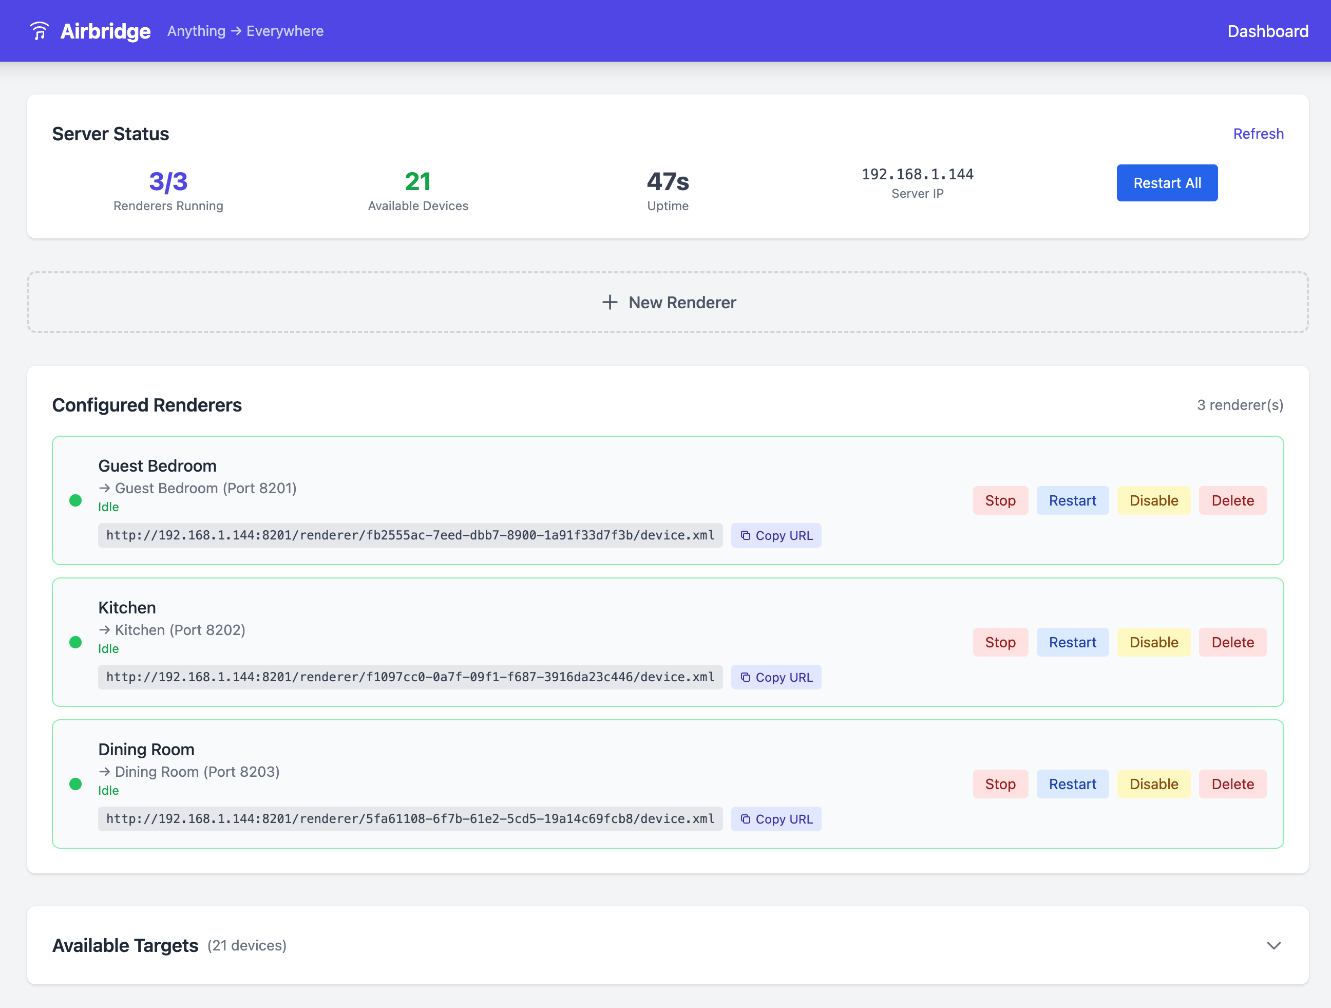Image resolution: width=1331 pixels, height=1008 pixels.
Task: Click the '(21 devices)' count label
Action: point(246,945)
